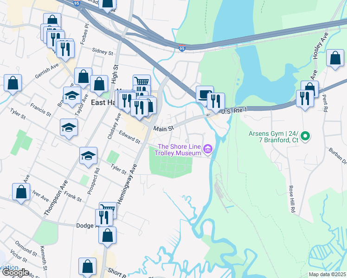Open the school marker near Francis St
347x278 pixels.
tap(69, 128)
